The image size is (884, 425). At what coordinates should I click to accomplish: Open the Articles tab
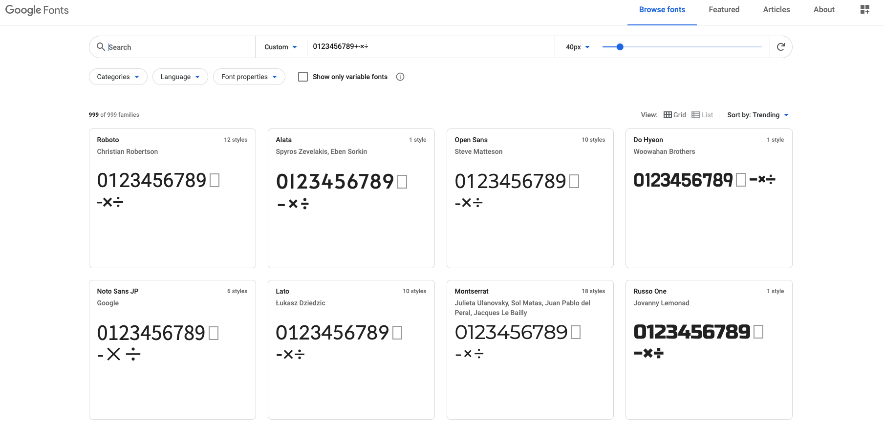(x=776, y=10)
